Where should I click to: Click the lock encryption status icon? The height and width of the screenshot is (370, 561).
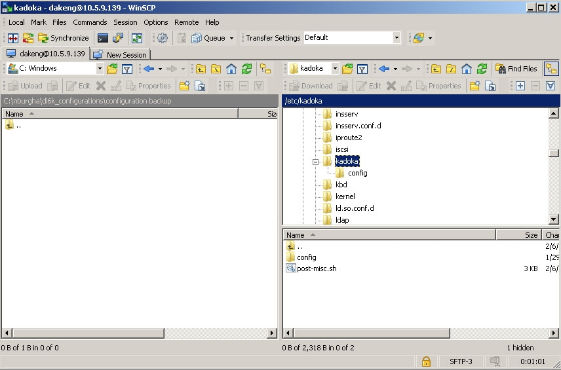tap(426, 361)
